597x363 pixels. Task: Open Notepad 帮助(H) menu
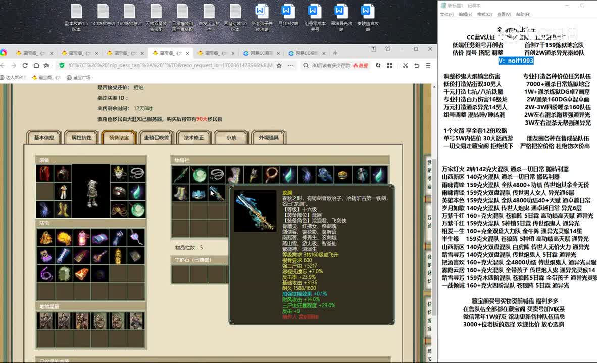523,15
